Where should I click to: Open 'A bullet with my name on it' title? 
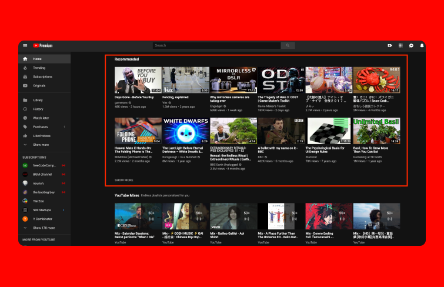point(278,150)
